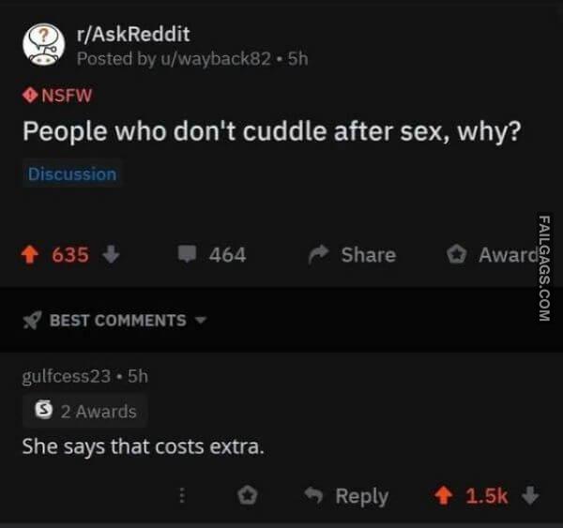Click the NSFW tag label
Viewport: 563px width, 528px height.
point(57,96)
